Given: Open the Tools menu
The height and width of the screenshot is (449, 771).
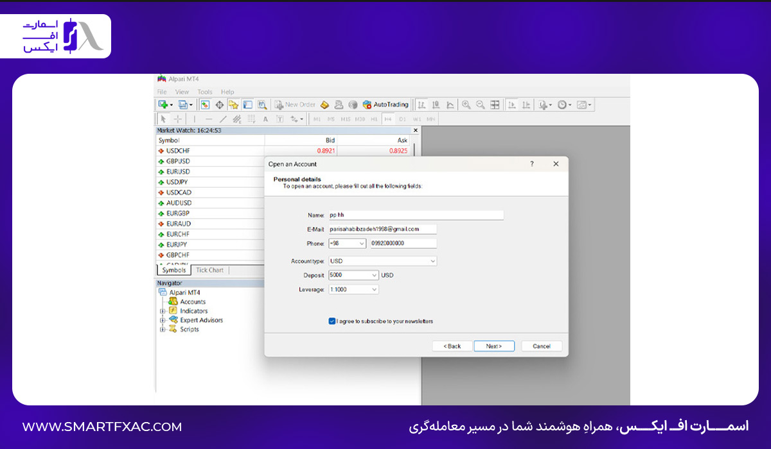Looking at the screenshot, I should pyautogui.click(x=205, y=92).
